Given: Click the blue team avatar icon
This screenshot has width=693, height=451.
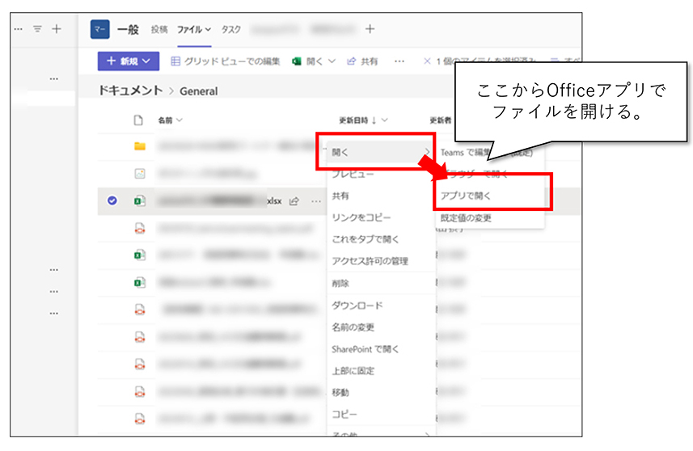Looking at the screenshot, I should (99, 29).
